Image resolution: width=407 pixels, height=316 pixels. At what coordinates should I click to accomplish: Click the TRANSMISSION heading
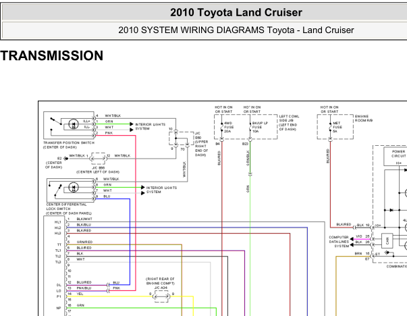click(x=52, y=56)
